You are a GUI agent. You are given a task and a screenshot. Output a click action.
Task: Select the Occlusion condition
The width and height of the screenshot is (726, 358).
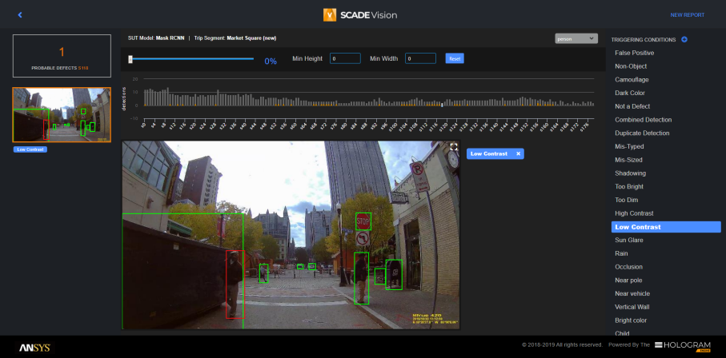tap(629, 267)
